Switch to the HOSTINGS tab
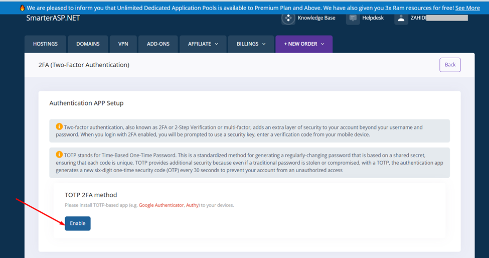The height and width of the screenshot is (258, 489). tap(45, 44)
